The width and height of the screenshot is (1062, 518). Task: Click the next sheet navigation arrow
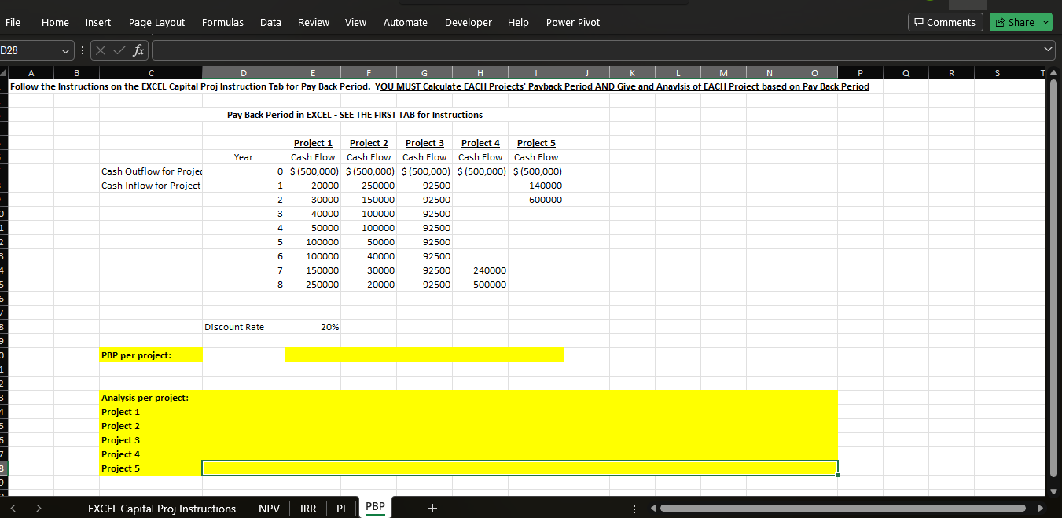[x=39, y=508]
